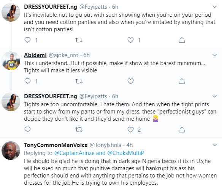The image size is (222, 187).
Task: Open more options for first DRESSYOURFEET.ng tweet
Action: click(215, 7)
